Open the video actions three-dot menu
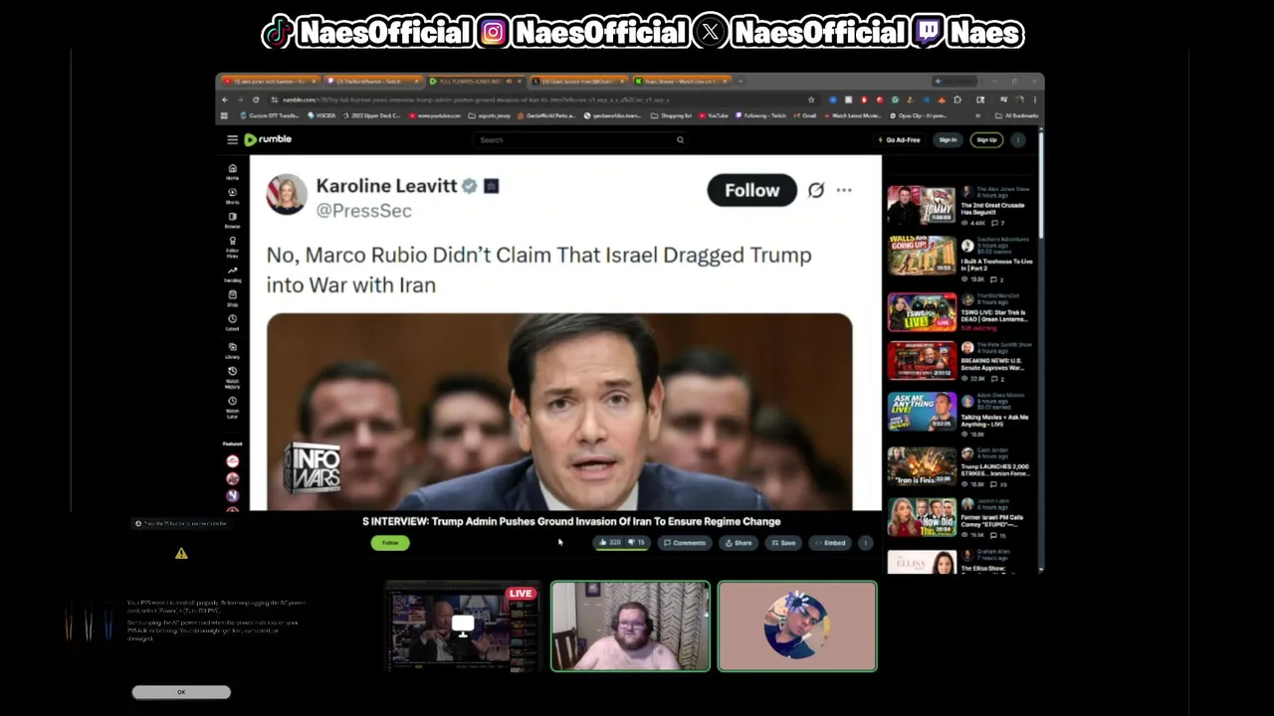 [865, 543]
